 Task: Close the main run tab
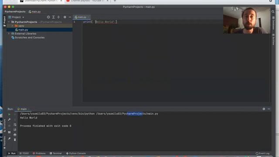click(29, 109)
